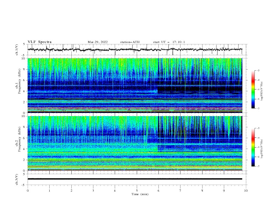
Task: Click the "-7" tick on ch.2 color bar
Action: pos(258,166)
